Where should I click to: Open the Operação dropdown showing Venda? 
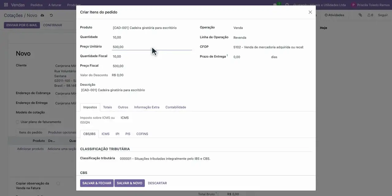pyautogui.click(x=268, y=28)
